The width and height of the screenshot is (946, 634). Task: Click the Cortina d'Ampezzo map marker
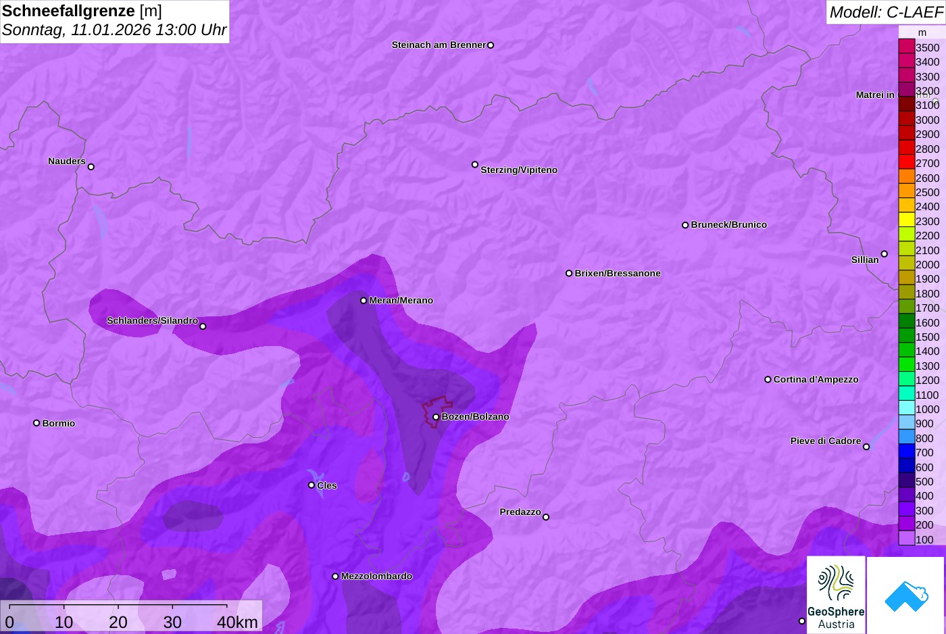click(768, 380)
